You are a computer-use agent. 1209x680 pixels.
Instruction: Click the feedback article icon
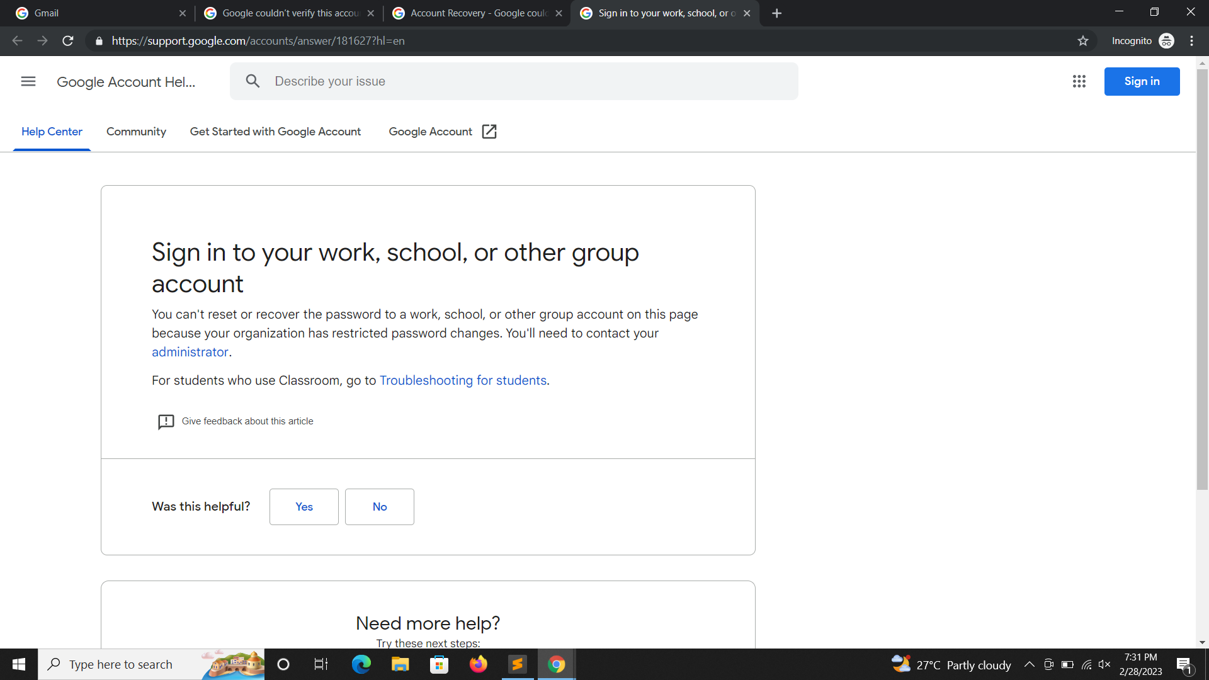[166, 421]
